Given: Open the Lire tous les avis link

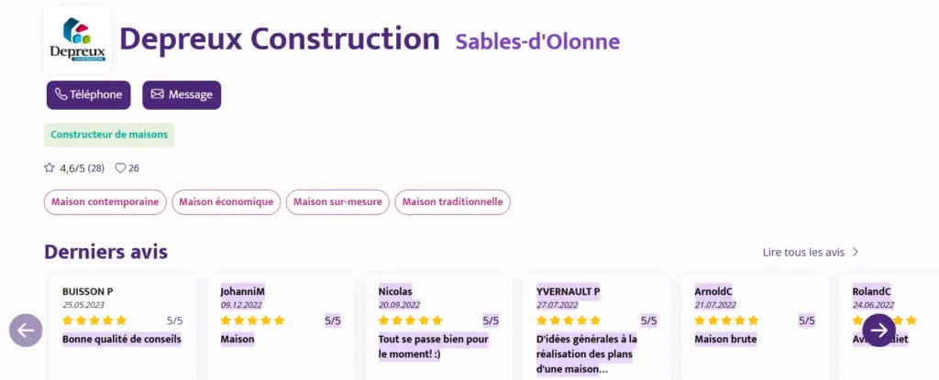Looking at the screenshot, I should pyautogui.click(x=803, y=252).
